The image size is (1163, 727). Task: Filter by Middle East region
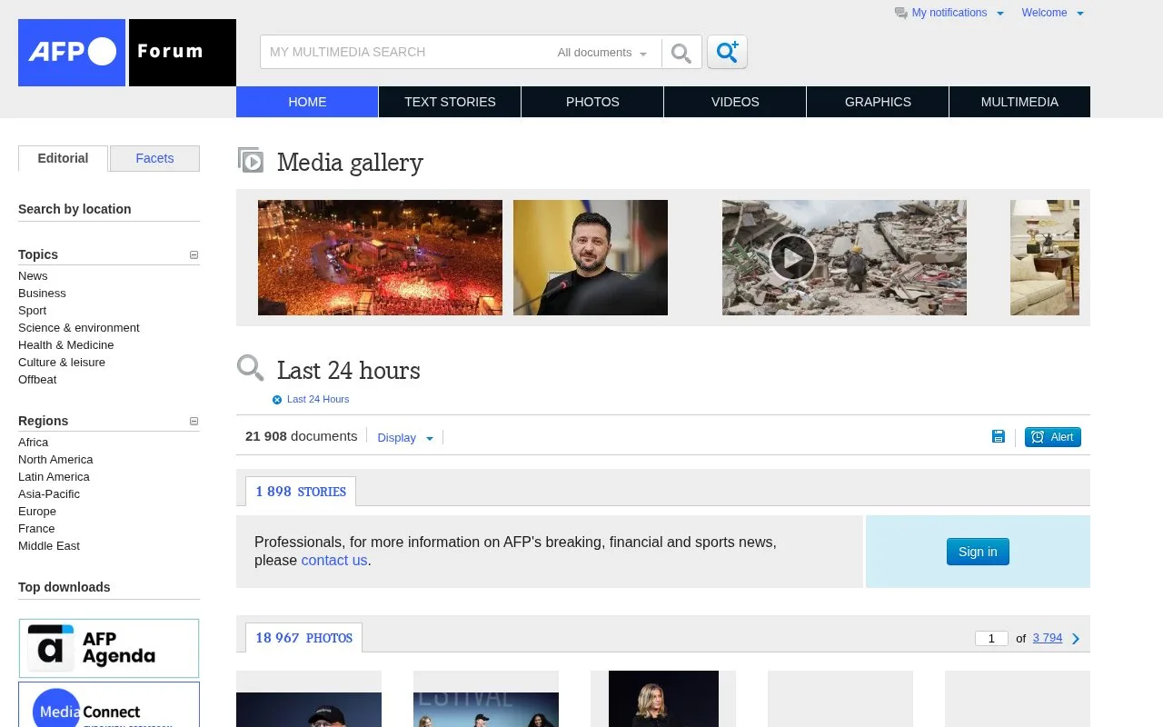pyautogui.click(x=49, y=546)
